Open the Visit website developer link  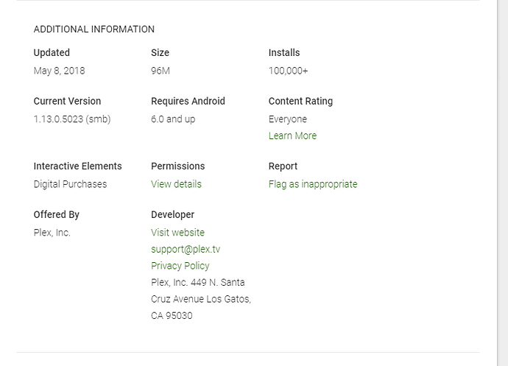pos(177,233)
